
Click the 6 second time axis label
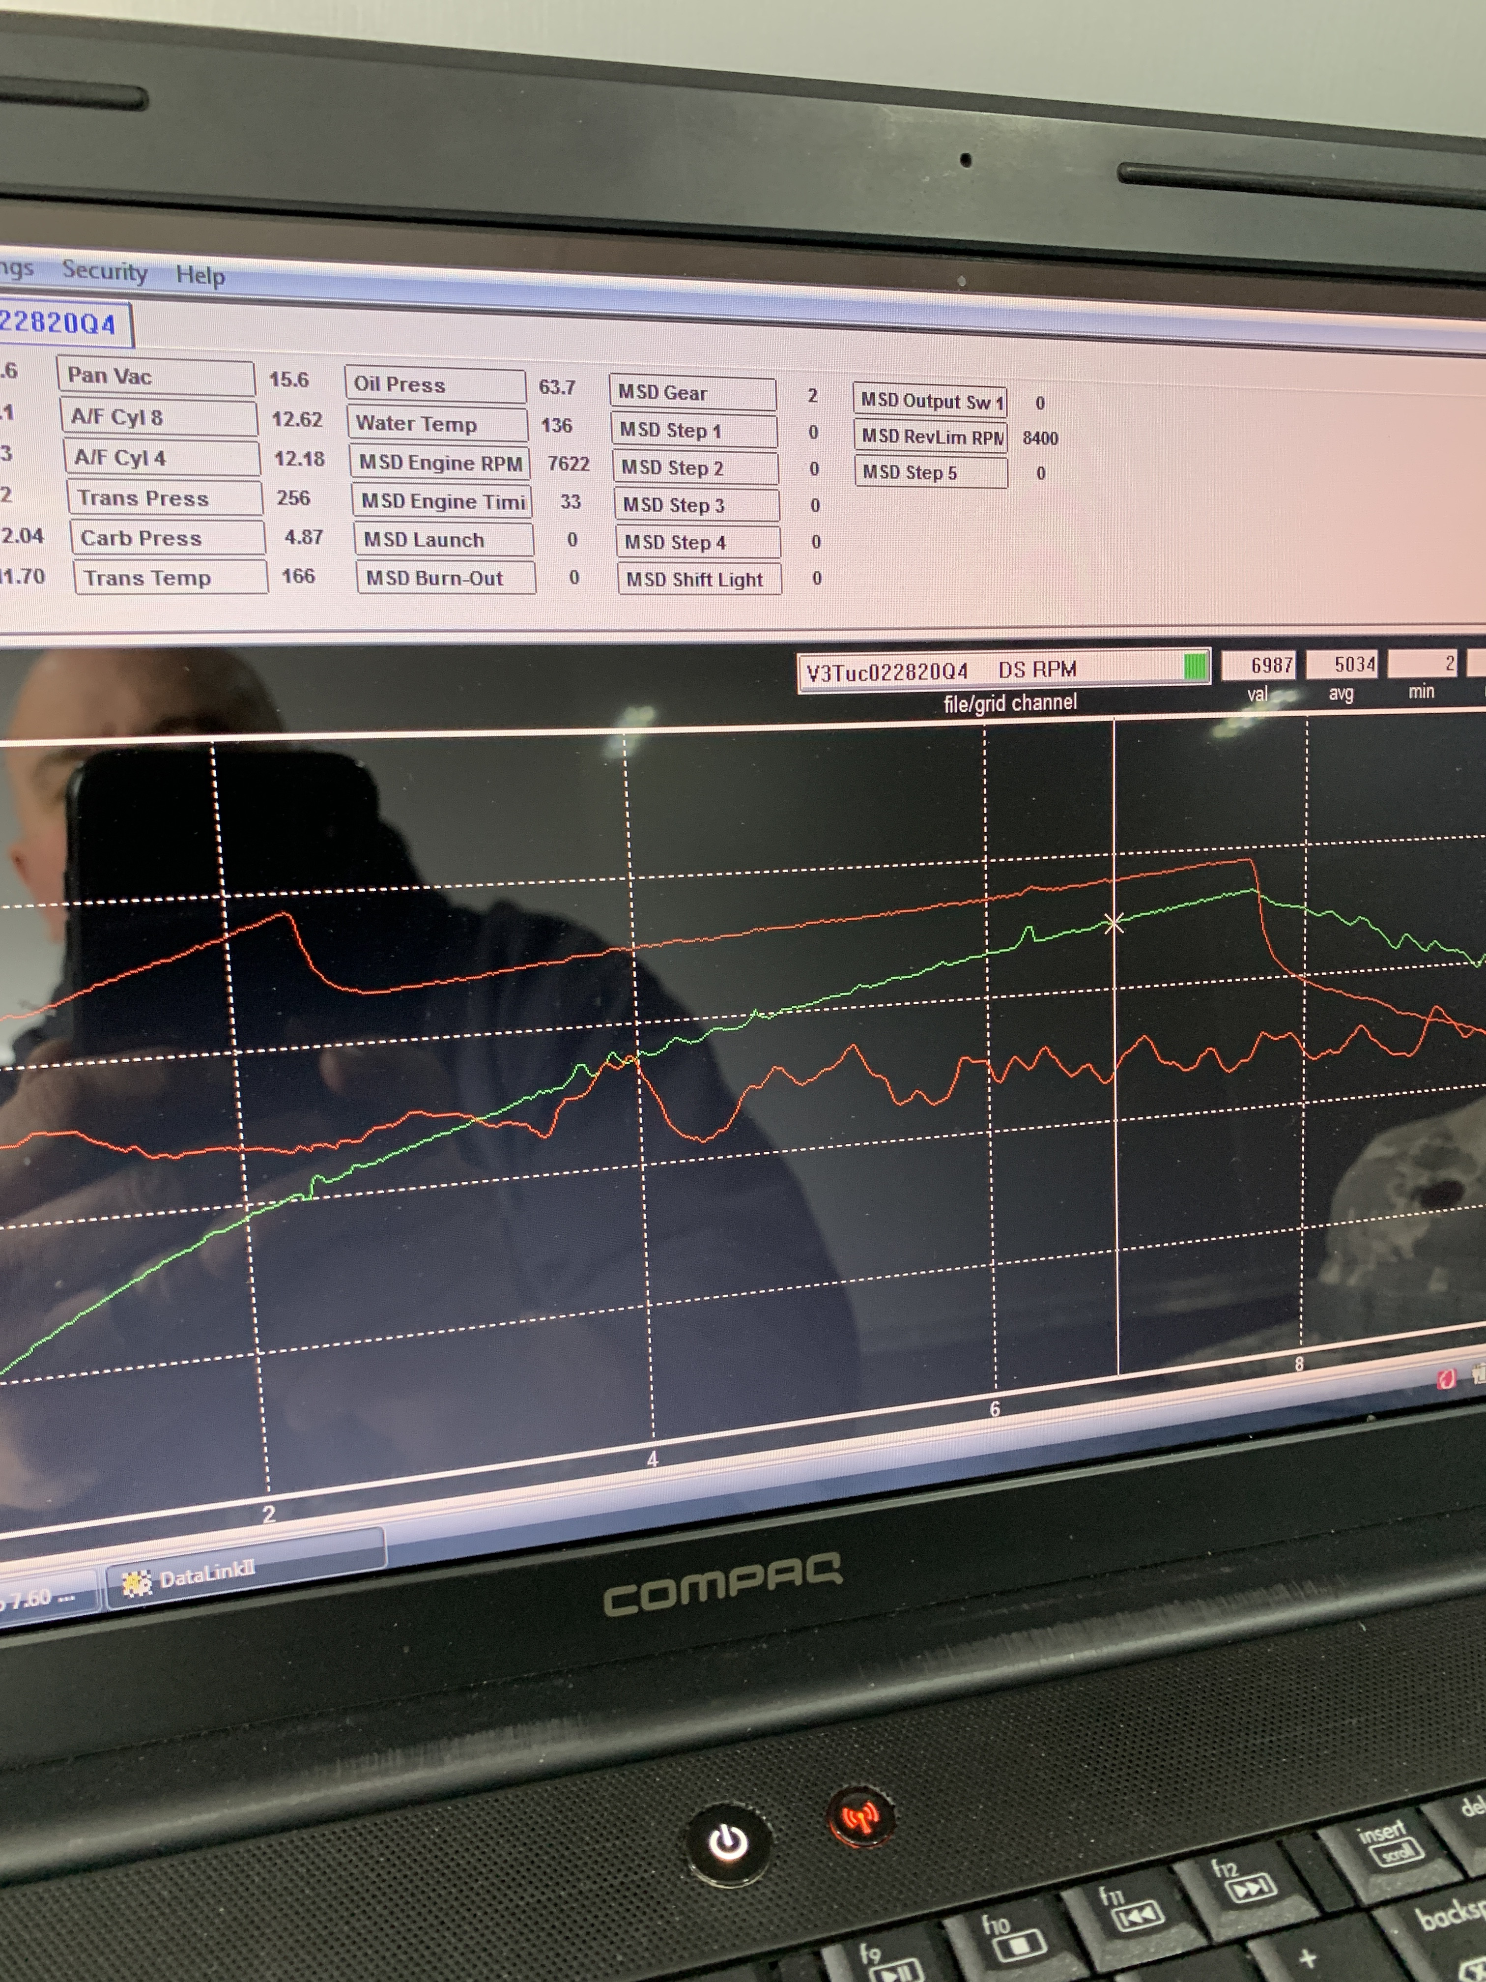point(994,1409)
